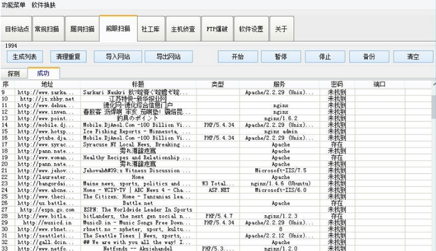Switch to the 常规扫描 tab

click(48, 29)
